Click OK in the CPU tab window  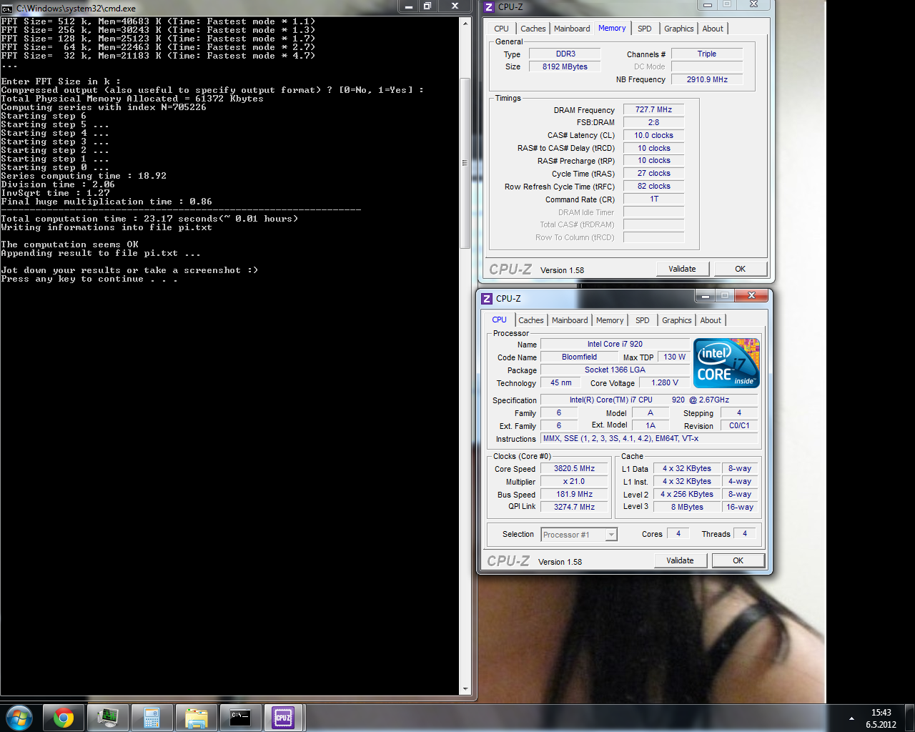click(x=738, y=560)
